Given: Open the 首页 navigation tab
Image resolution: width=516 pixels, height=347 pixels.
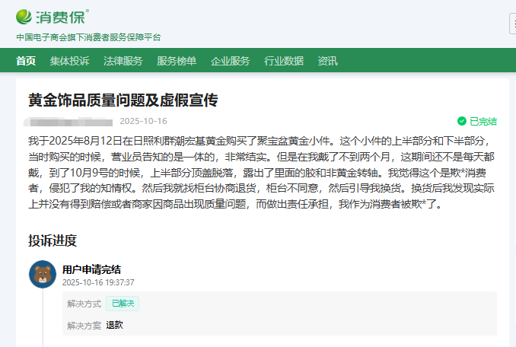Looking at the screenshot, I should [x=26, y=61].
